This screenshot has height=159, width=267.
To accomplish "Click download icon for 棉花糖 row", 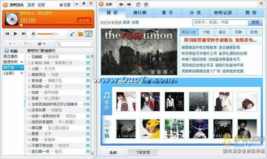I will click(x=88, y=128).
